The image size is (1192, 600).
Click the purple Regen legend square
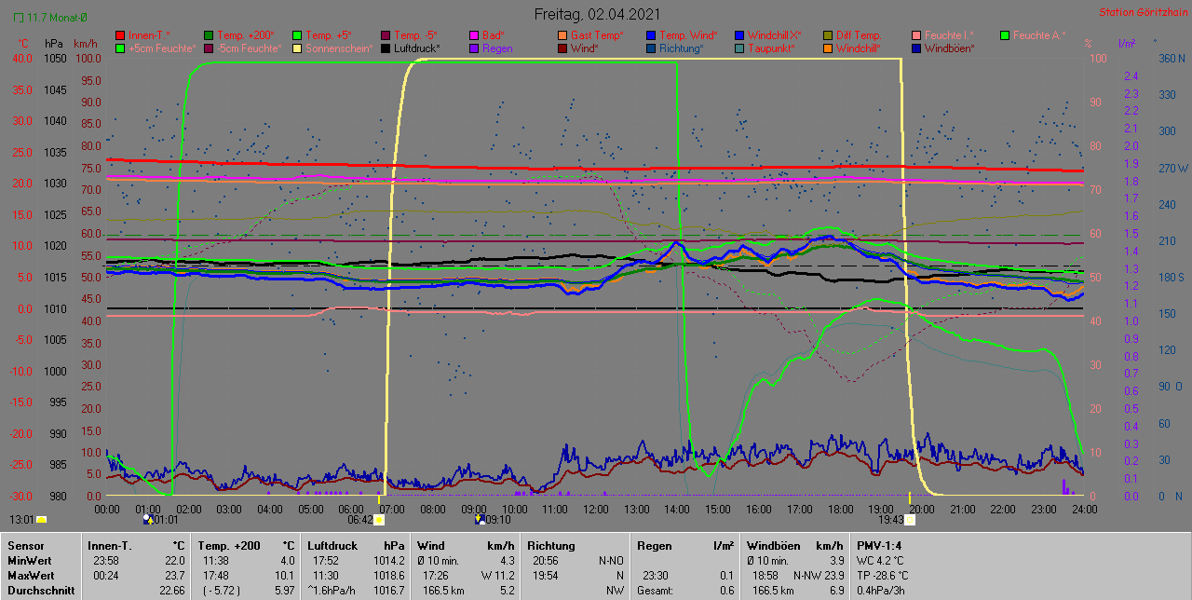click(x=474, y=48)
